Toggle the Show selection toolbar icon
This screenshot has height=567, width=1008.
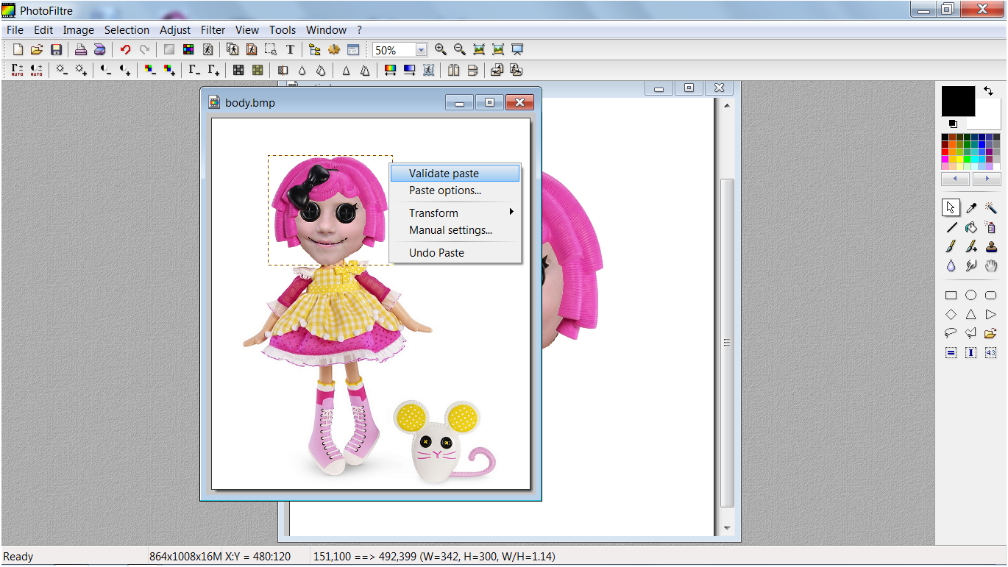click(x=271, y=49)
